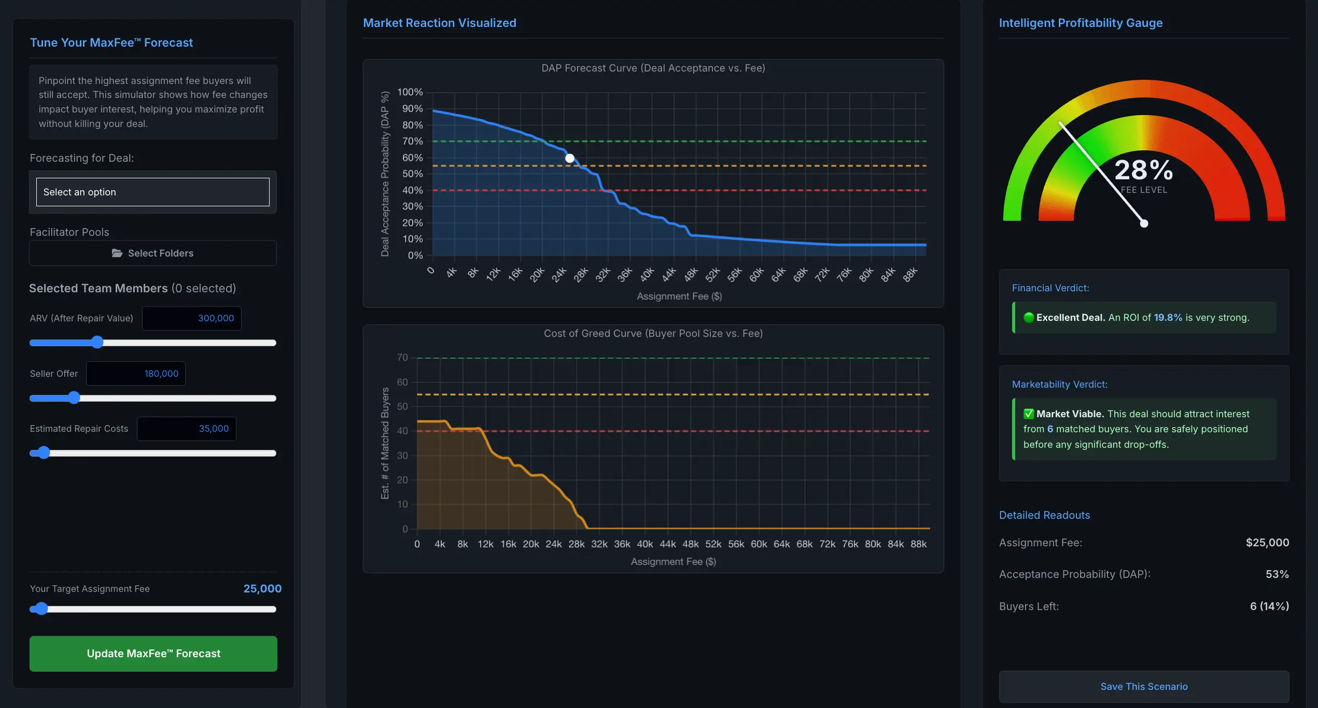The width and height of the screenshot is (1318, 708).
Task: Click the Target Assignment Fee slider handle
Action: tap(41, 608)
